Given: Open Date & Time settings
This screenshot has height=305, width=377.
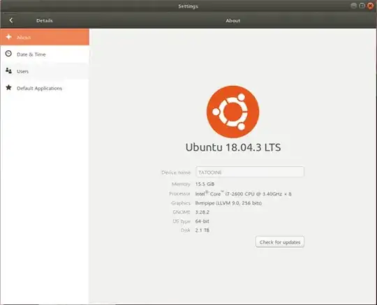Looking at the screenshot, I should pos(45,54).
